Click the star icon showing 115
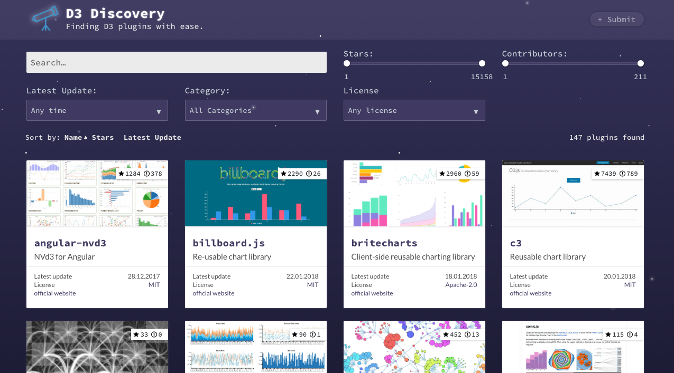Screen dimensions: 674x373 tap(608, 334)
